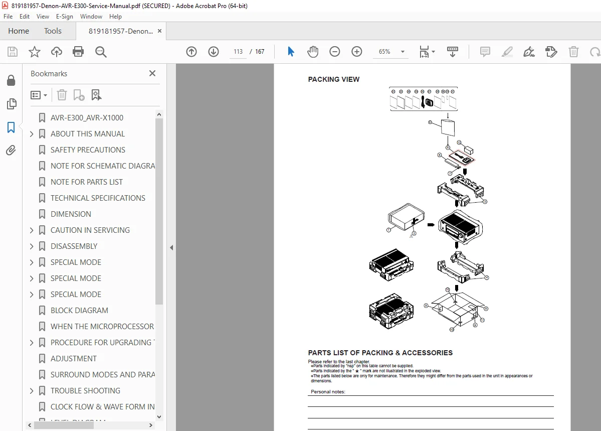Screen dimensions: 601x431
Task: Upload file to cloud icon
Action: 56,52
